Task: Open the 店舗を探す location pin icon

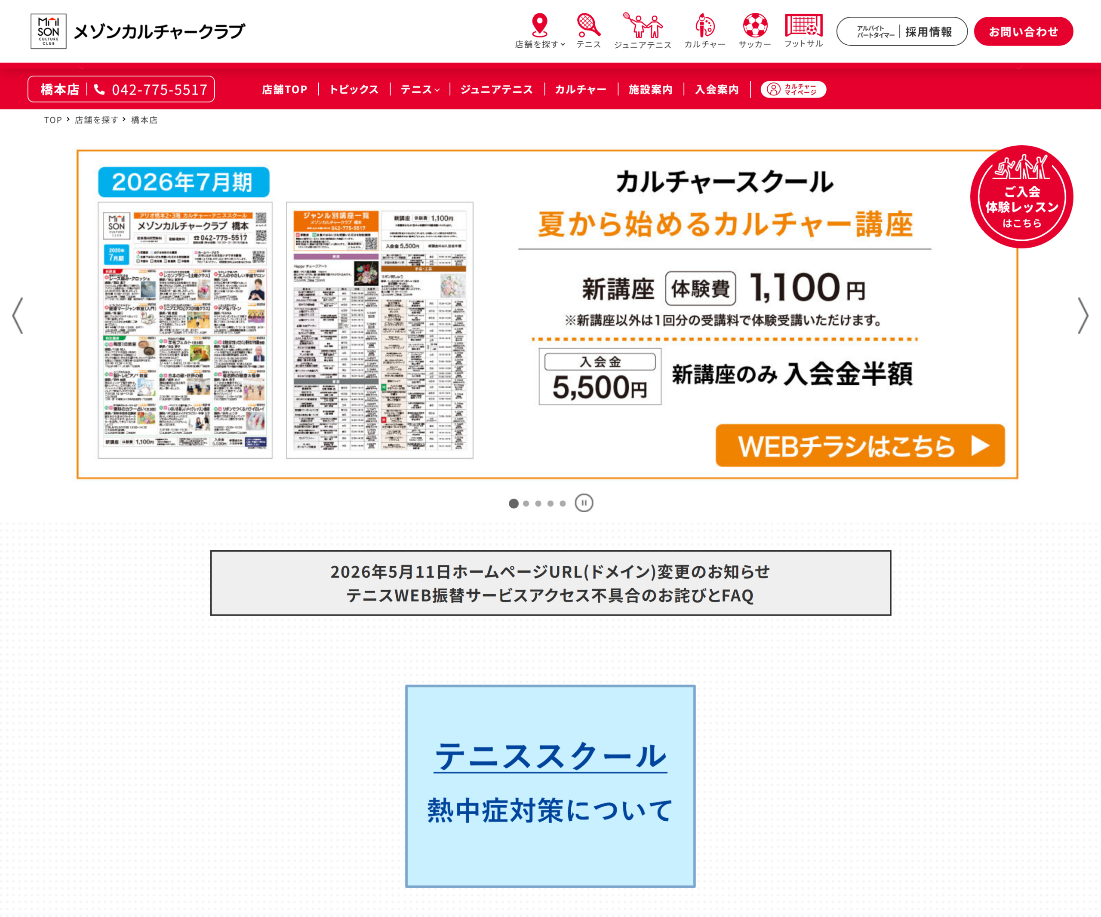Action: click(x=539, y=25)
